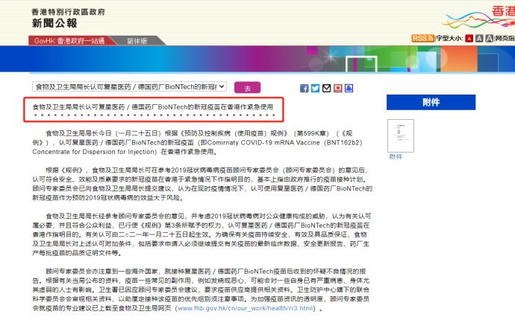This screenshot has height=320, width=515.
Task: Open the GovHK 香港政府一站通 tab
Action: [x=69, y=41]
